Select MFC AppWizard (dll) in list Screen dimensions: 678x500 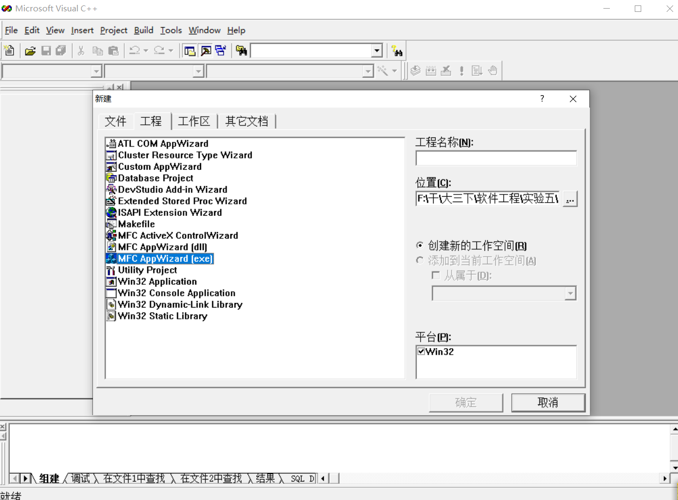[x=163, y=247]
